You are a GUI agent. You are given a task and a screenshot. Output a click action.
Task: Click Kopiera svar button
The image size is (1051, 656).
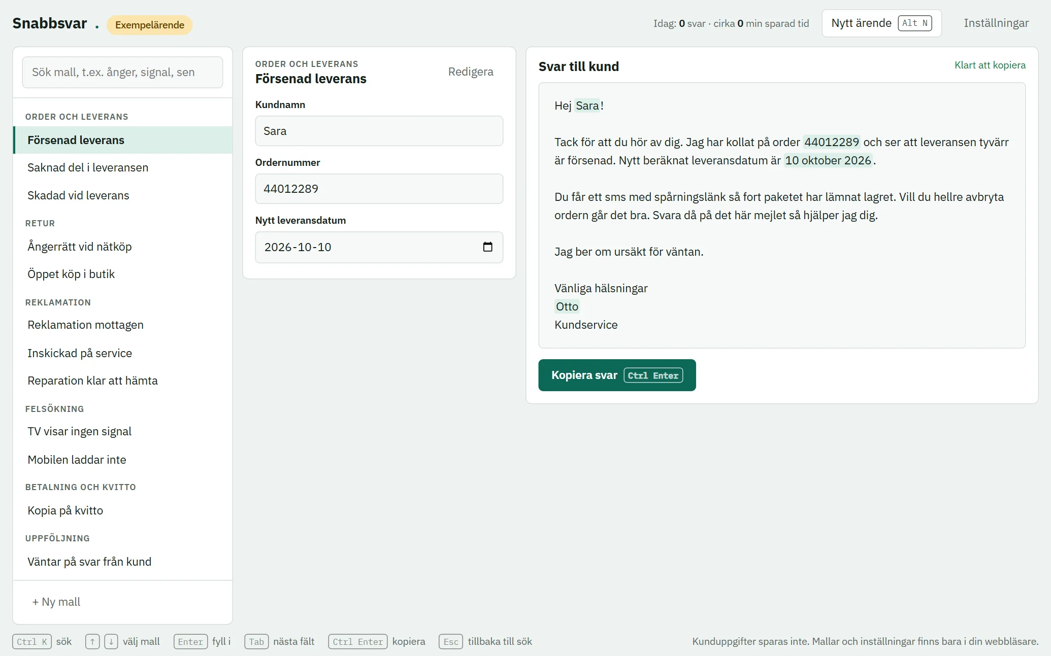[x=617, y=375]
